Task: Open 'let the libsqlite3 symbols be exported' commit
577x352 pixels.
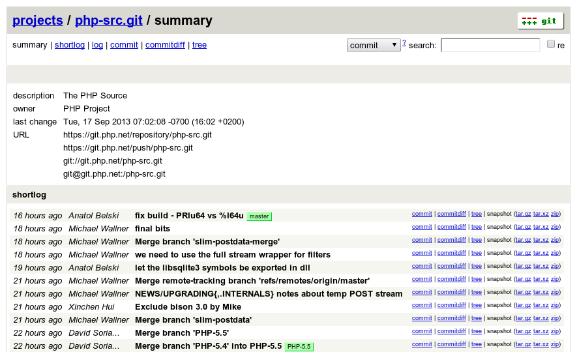Action: [222, 268]
